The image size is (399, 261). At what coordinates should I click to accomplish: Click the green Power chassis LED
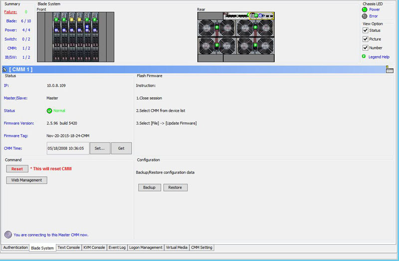pos(365,9)
